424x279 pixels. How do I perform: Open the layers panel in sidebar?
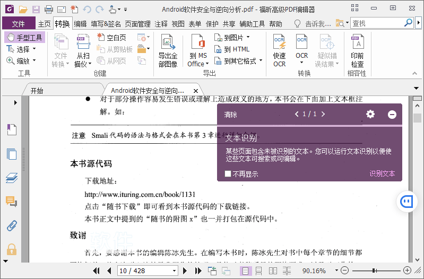click(11, 178)
